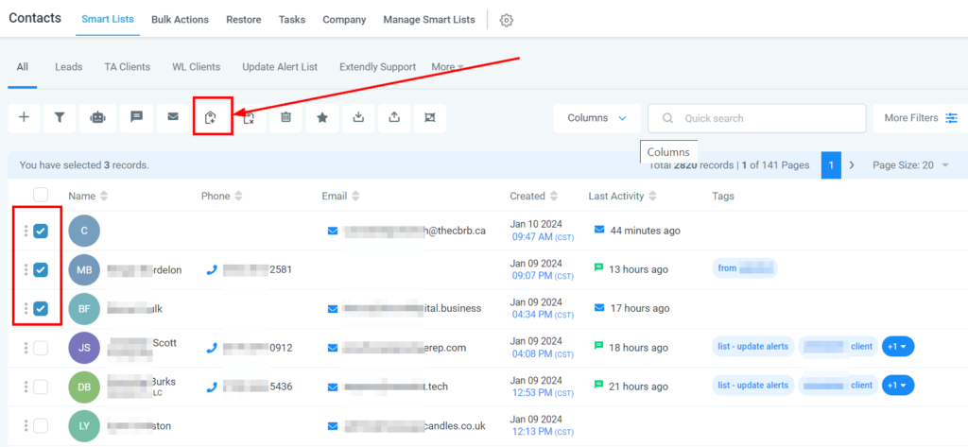
Task: Click the last toolbar icon after upload
Action: tap(430, 117)
